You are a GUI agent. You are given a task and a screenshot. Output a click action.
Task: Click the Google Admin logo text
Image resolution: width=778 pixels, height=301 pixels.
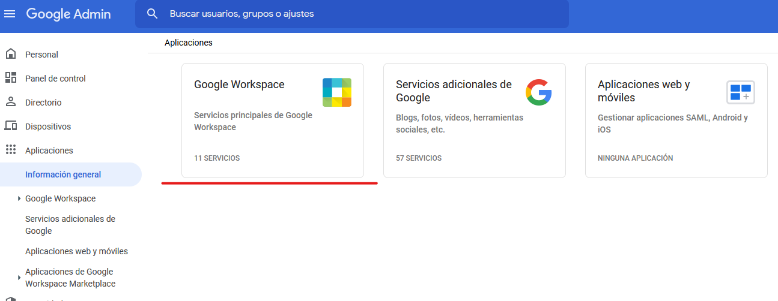(68, 14)
